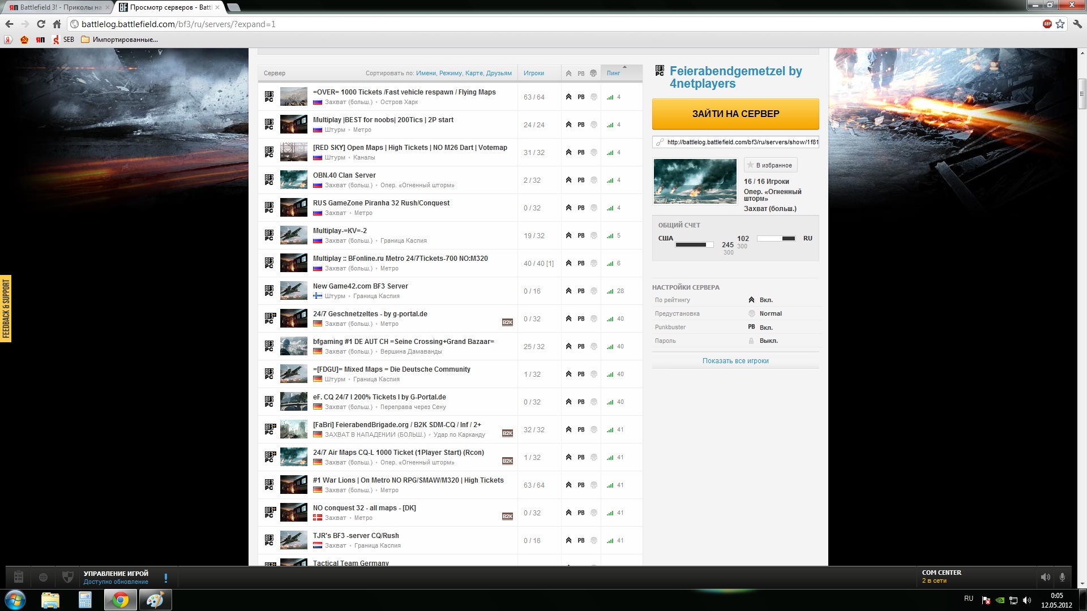Open the Импортированные bookmarks folder
The image size is (1087, 611).
pos(119,40)
